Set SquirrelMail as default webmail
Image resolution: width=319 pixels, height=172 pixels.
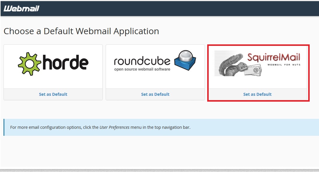pyautogui.click(x=257, y=94)
